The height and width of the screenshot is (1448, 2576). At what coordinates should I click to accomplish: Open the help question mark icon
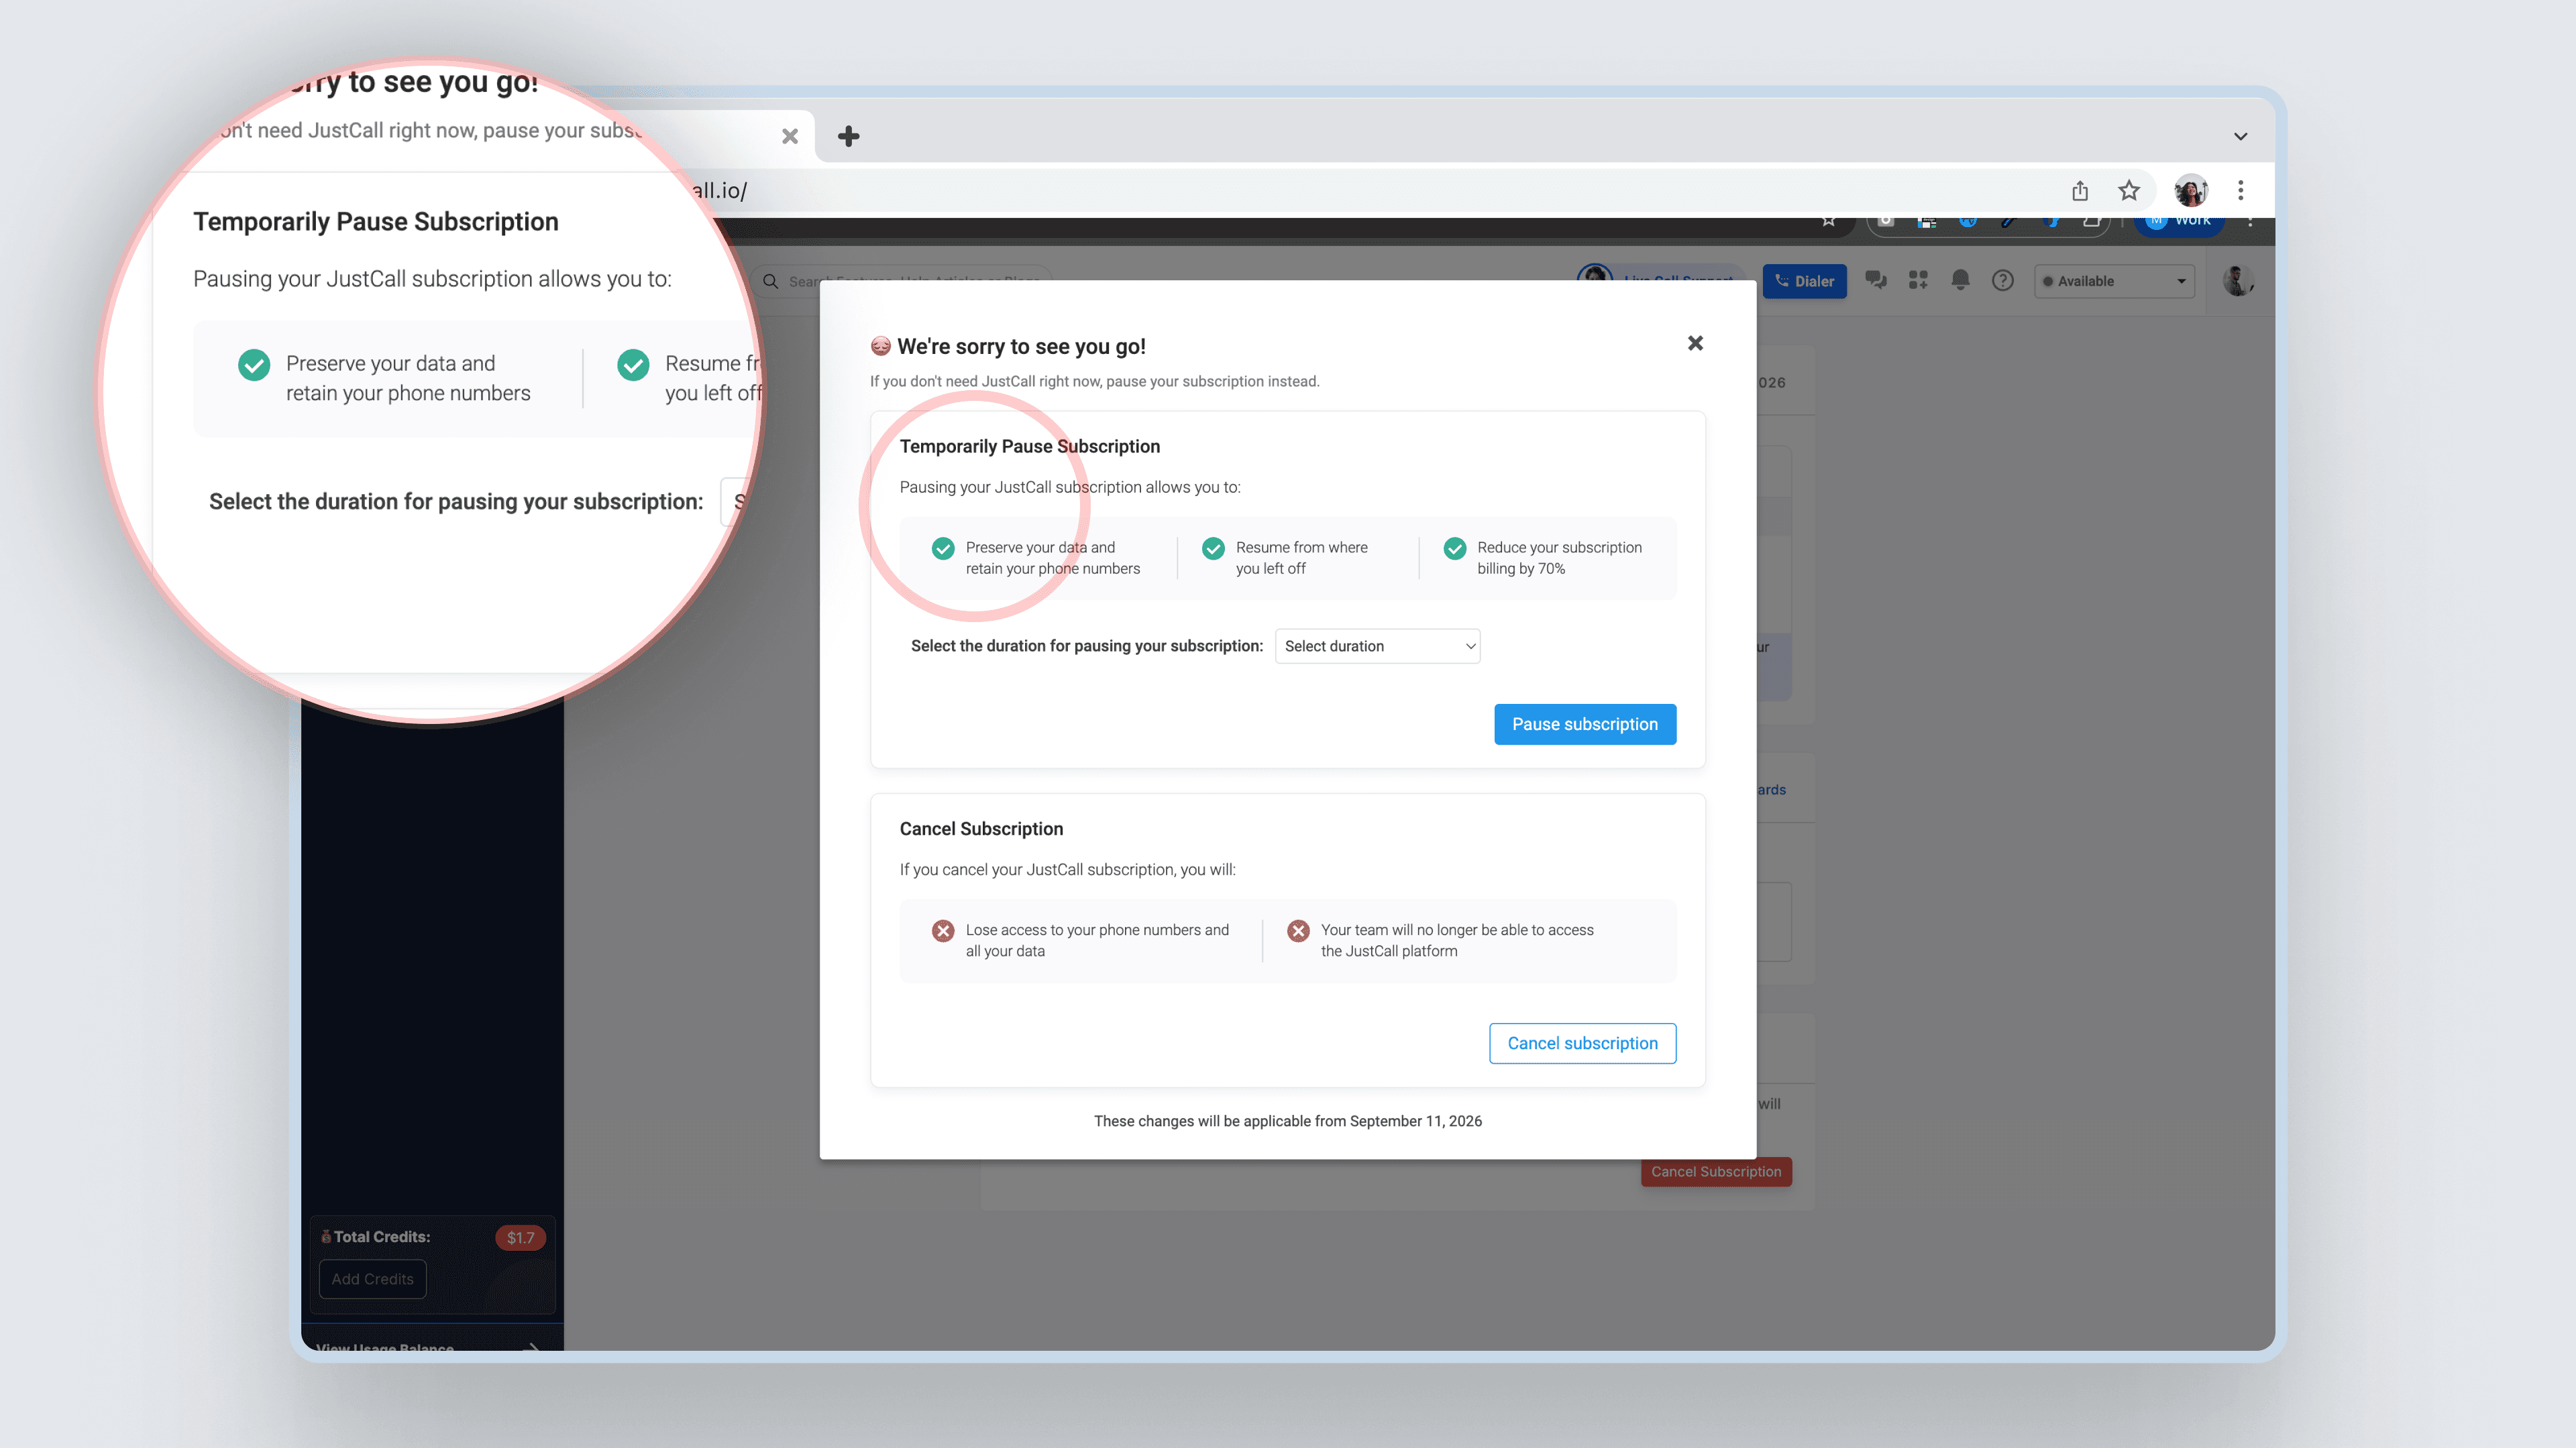(x=2002, y=281)
